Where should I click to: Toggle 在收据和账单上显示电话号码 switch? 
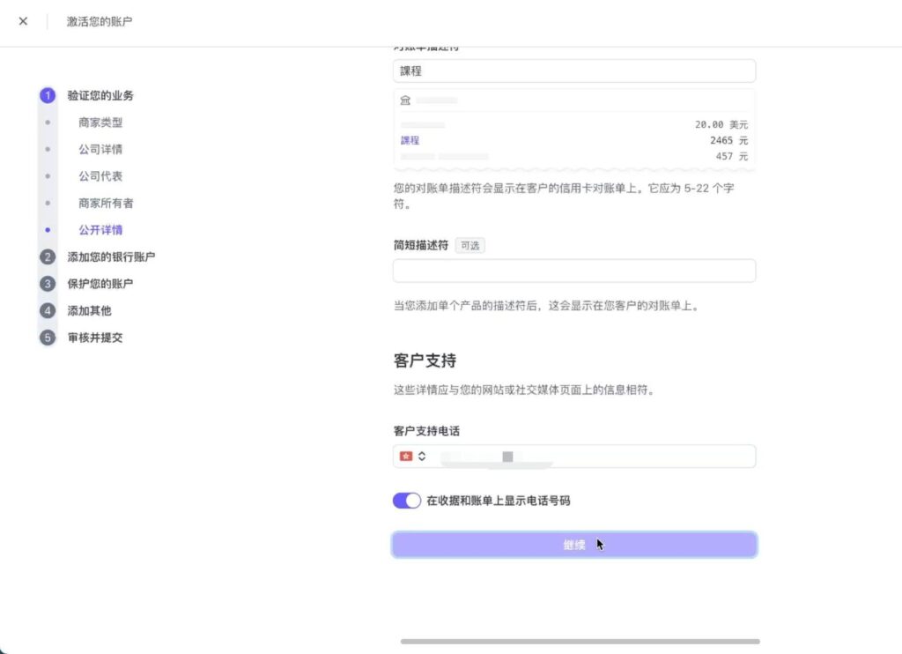point(406,501)
